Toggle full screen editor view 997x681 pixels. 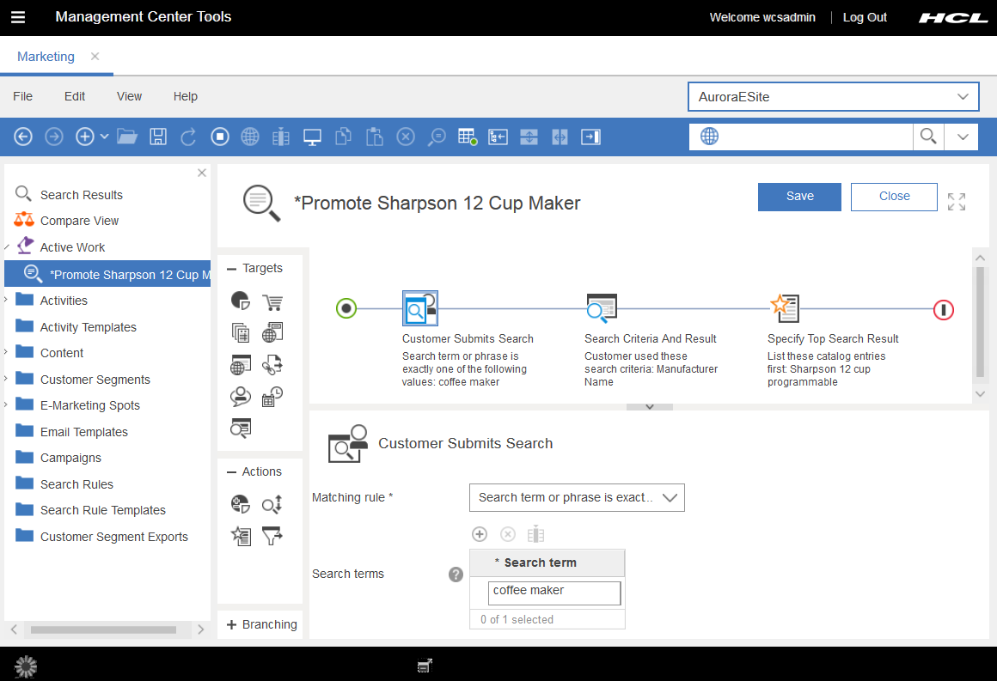pos(957,201)
